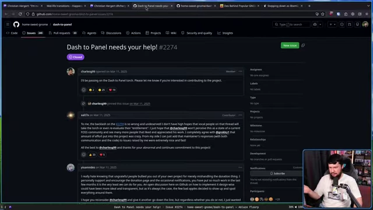
Task: Open options menu on charlesg99's opening comment
Action: tap(240, 71)
